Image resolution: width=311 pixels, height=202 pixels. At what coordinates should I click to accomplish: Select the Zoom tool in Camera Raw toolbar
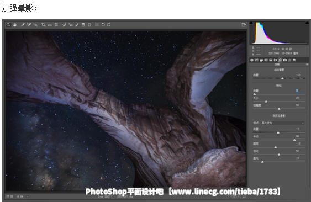[8, 25]
